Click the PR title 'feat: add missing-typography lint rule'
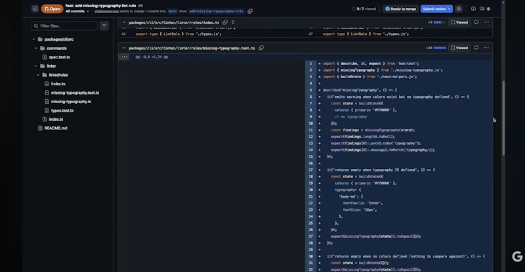 coord(101,6)
